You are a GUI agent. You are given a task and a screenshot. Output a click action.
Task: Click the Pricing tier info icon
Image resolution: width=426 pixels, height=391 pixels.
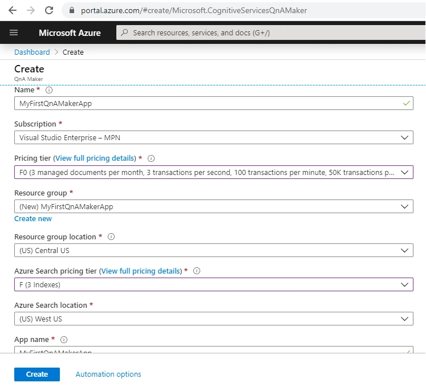151,158
